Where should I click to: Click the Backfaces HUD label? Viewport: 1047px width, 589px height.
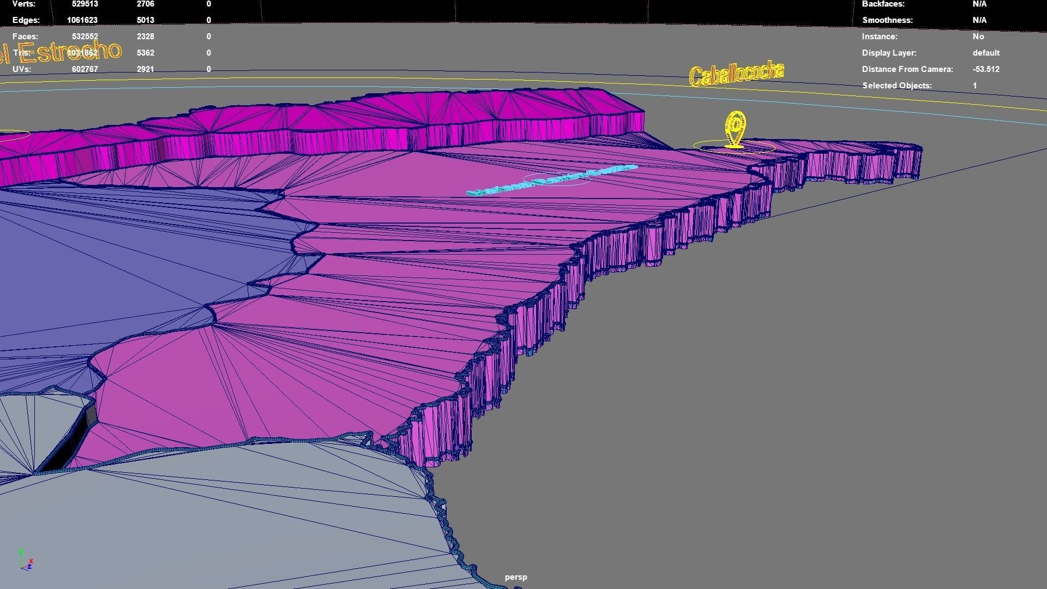(883, 4)
